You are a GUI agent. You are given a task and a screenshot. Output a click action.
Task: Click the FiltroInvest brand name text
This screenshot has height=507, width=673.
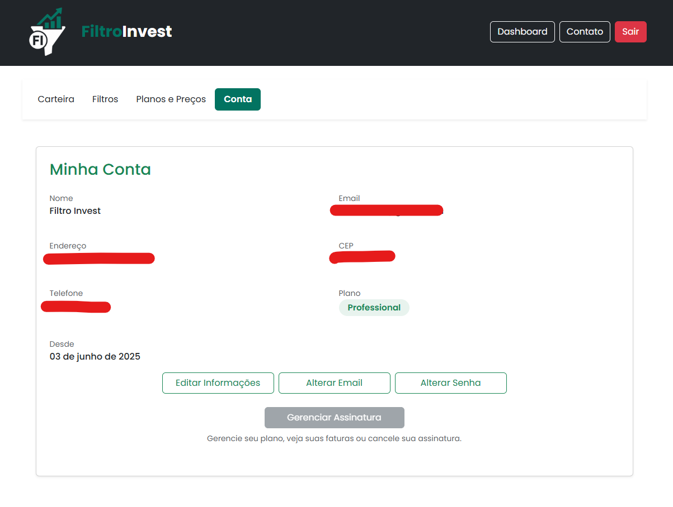tap(126, 32)
